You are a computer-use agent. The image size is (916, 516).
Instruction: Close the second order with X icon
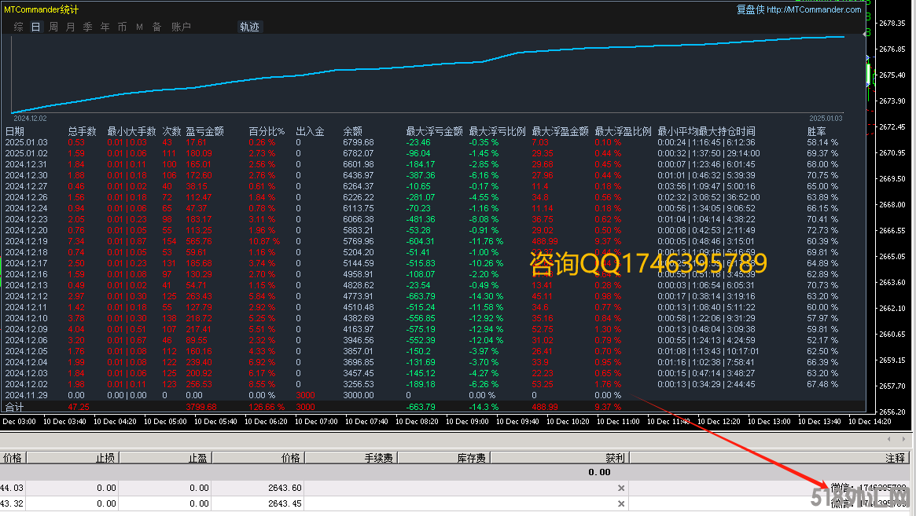620,503
